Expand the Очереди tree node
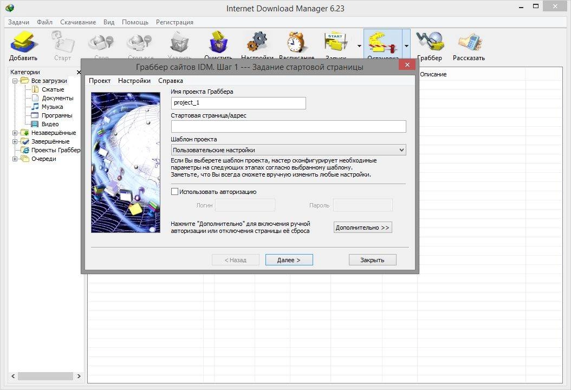Viewport: 571px width, 390px height. [x=15, y=159]
